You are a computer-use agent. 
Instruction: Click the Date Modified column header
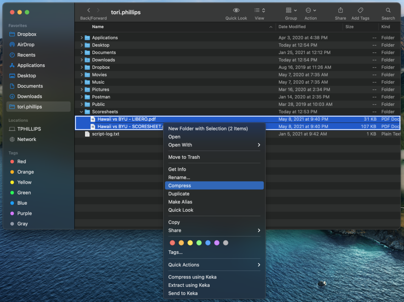coord(292,27)
